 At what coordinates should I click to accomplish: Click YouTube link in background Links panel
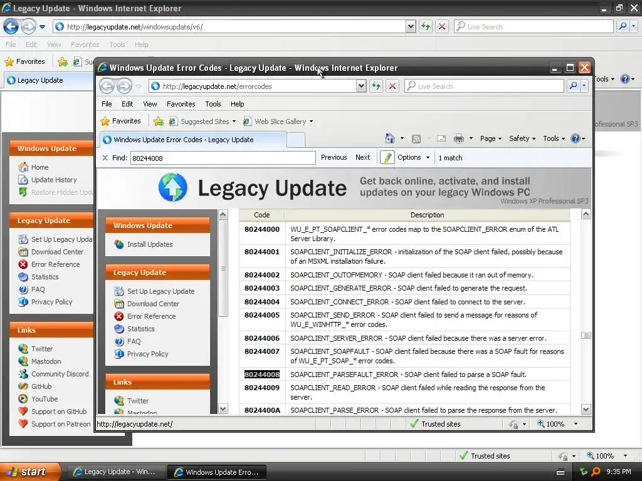tap(45, 399)
